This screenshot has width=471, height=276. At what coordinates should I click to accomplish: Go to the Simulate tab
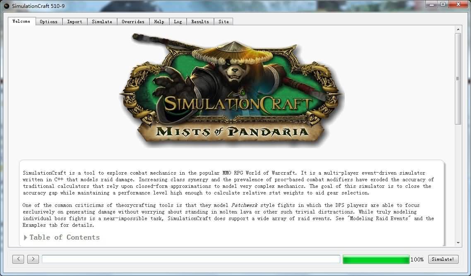coord(102,22)
